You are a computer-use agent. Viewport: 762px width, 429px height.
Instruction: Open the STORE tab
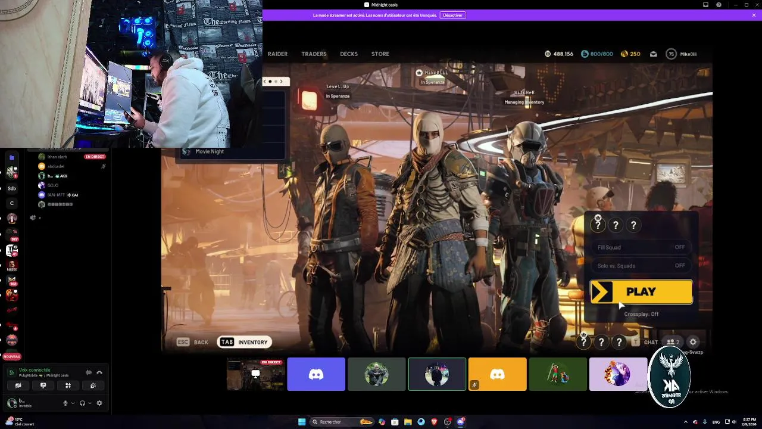point(380,54)
